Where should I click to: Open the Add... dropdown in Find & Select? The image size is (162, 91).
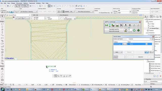point(118,52)
